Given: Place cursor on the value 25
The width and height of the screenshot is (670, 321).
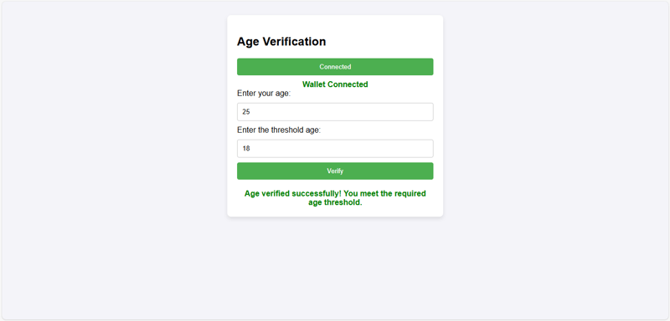Looking at the screenshot, I should pyautogui.click(x=246, y=112).
